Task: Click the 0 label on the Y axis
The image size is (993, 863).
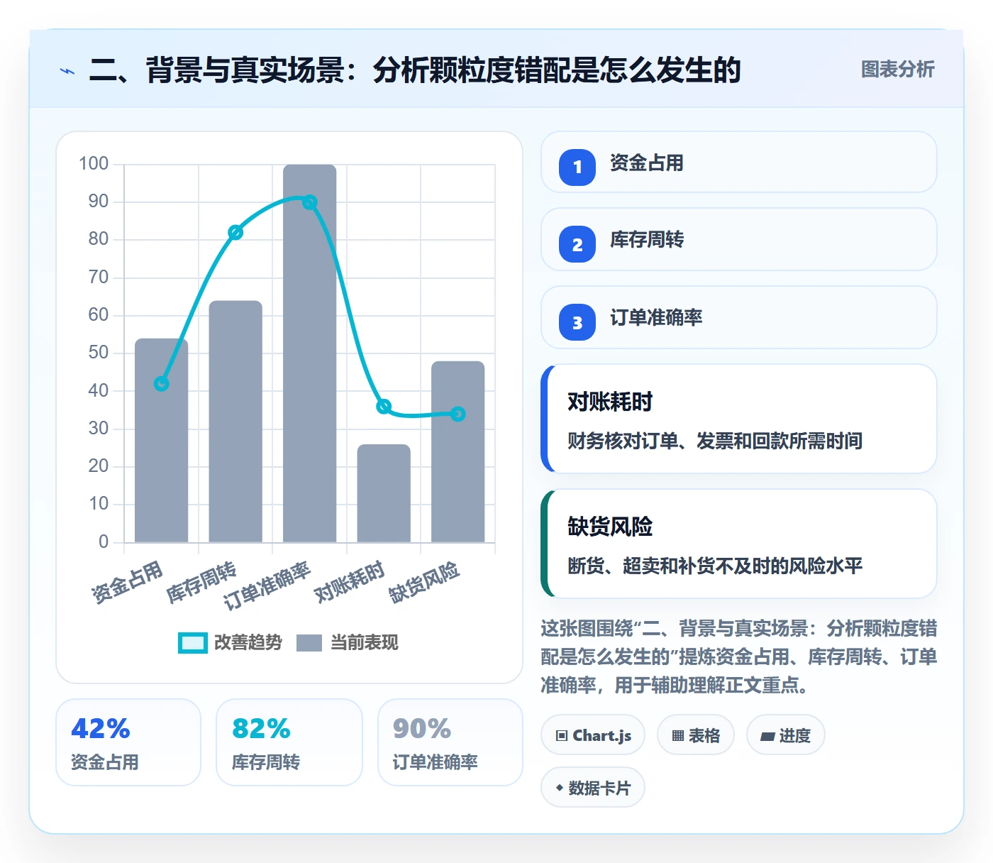Action: tap(104, 542)
